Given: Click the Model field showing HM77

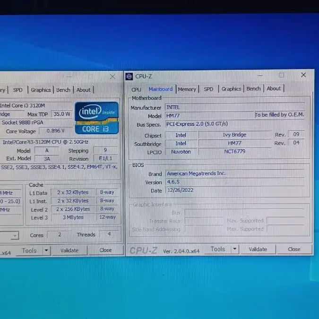Looking at the screenshot, I should (209, 116).
